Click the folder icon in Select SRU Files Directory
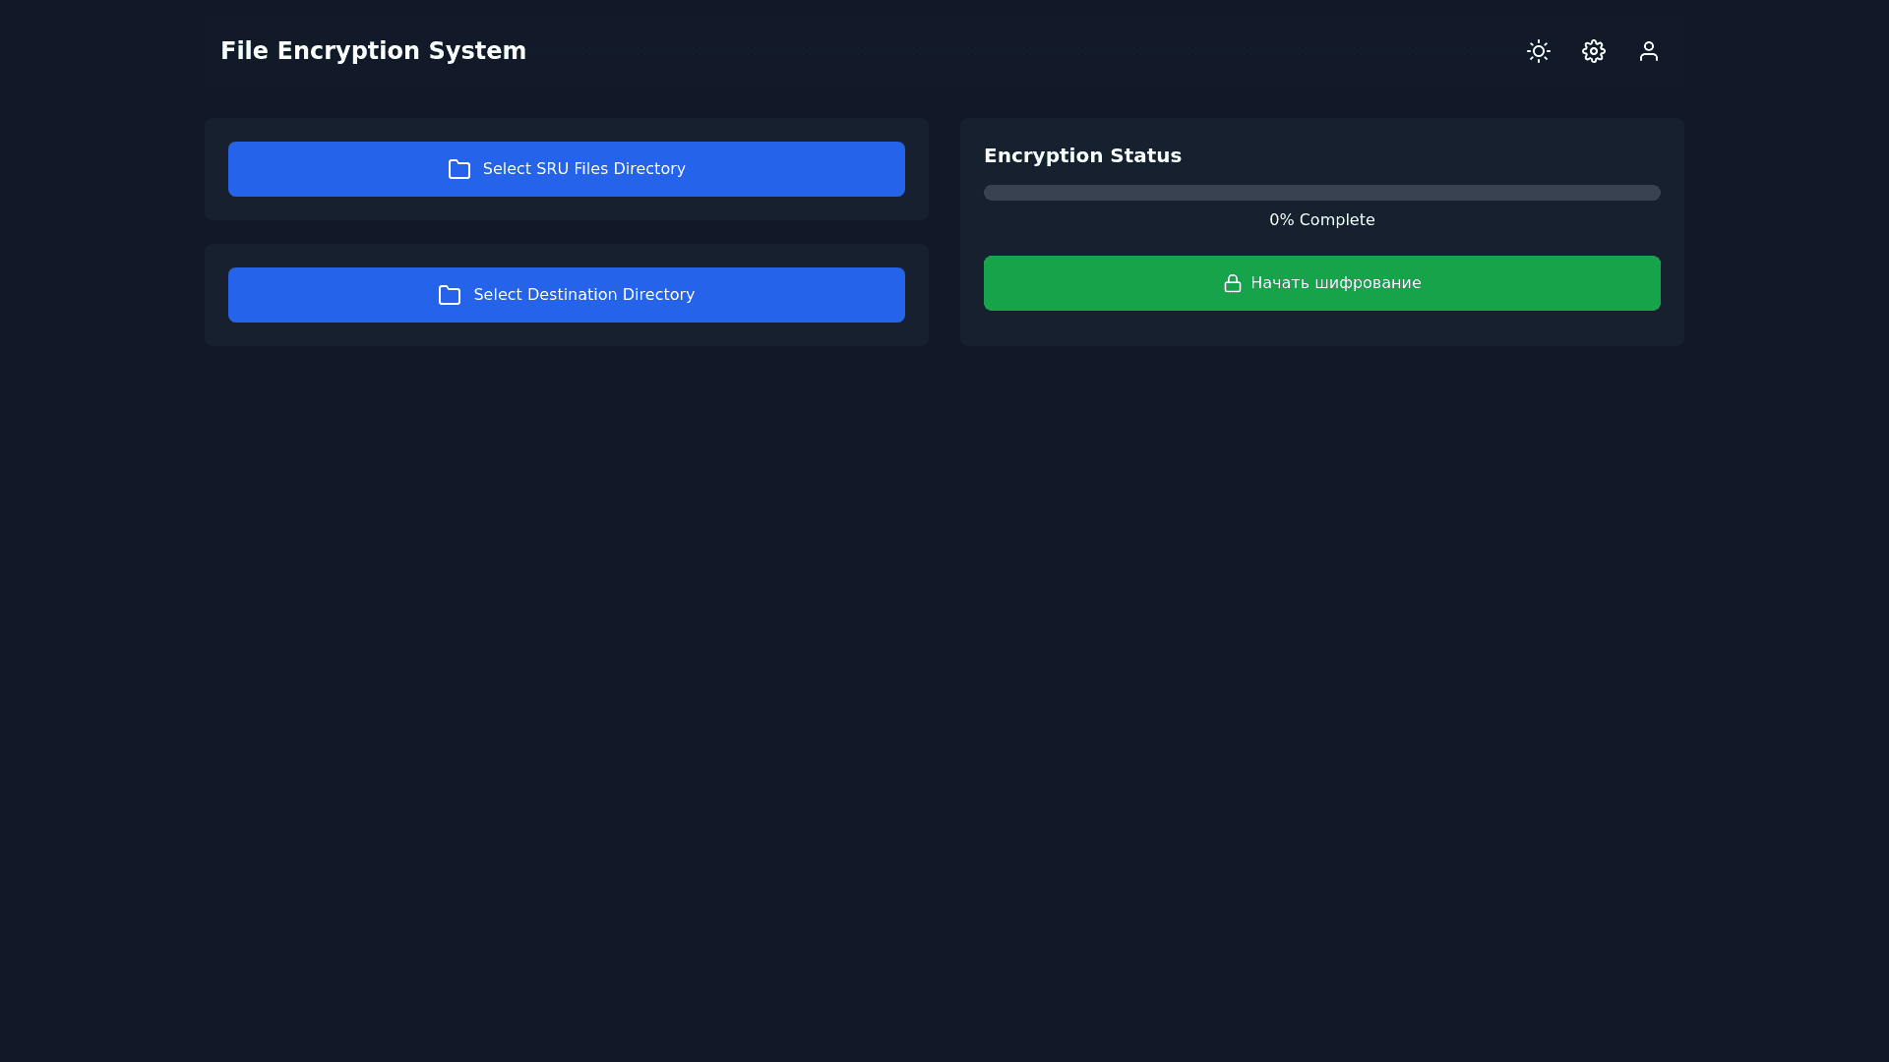The width and height of the screenshot is (1889, 1062). pyautogui.click(x=457, y=169)
